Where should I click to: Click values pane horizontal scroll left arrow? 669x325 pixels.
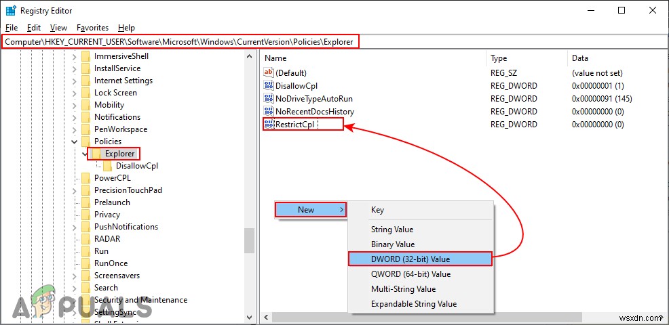266,318
